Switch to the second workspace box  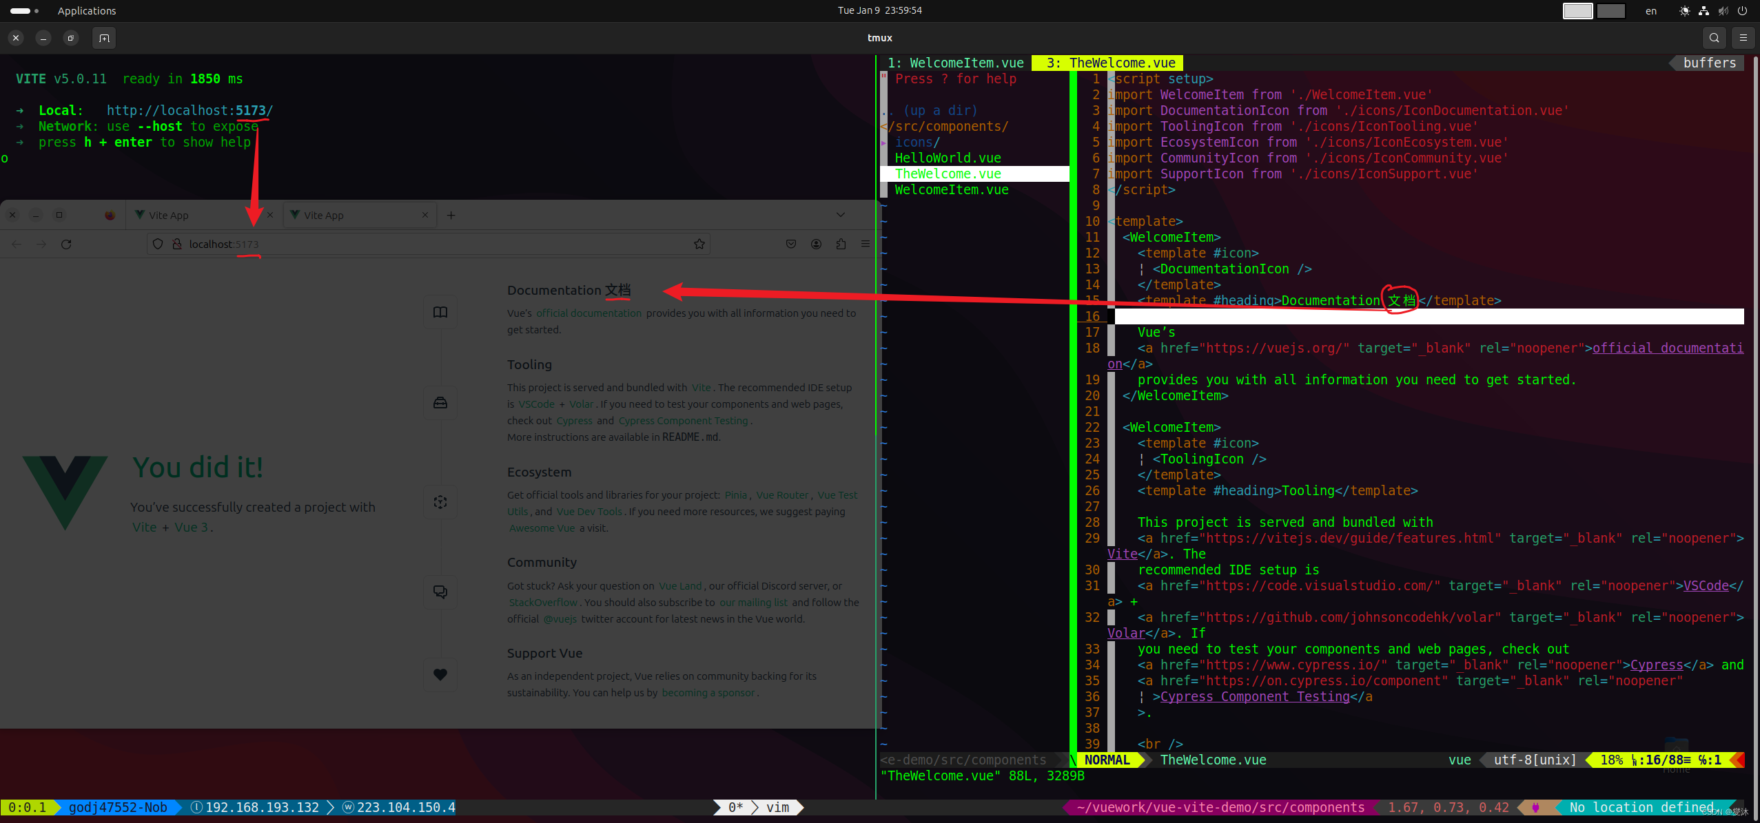tap(1610, 11)
